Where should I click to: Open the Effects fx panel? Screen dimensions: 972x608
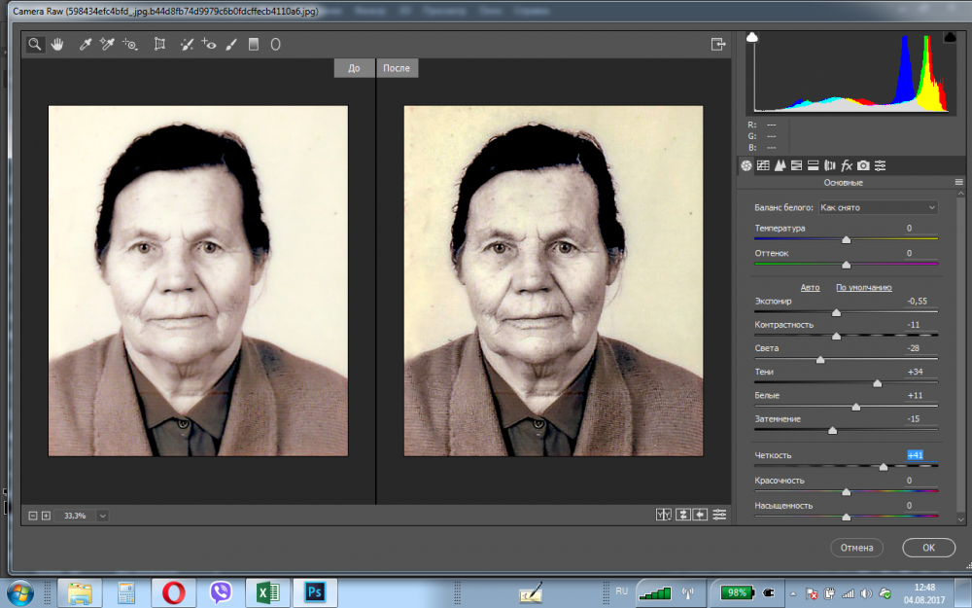pyautogui.click(x=847, y=165)
